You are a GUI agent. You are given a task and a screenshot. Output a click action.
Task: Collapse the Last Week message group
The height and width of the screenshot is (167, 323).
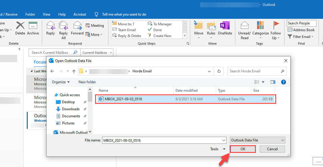coord(32,71)
